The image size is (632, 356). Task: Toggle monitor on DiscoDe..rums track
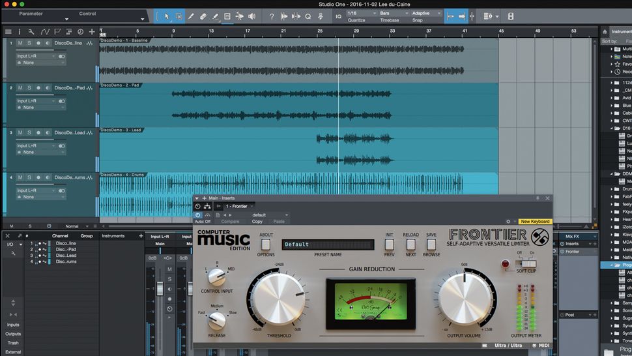[48, 177]
